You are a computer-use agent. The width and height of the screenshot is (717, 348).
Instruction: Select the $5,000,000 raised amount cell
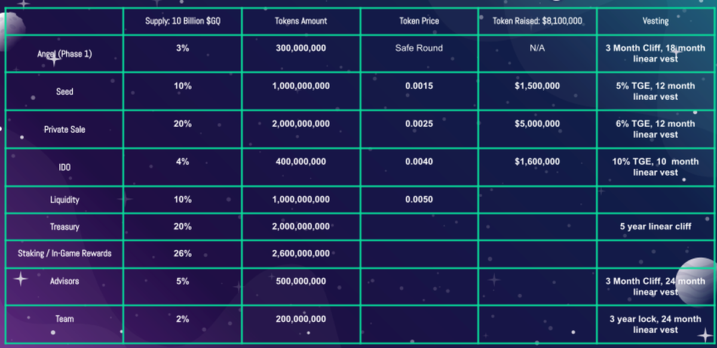coord(537,124)
